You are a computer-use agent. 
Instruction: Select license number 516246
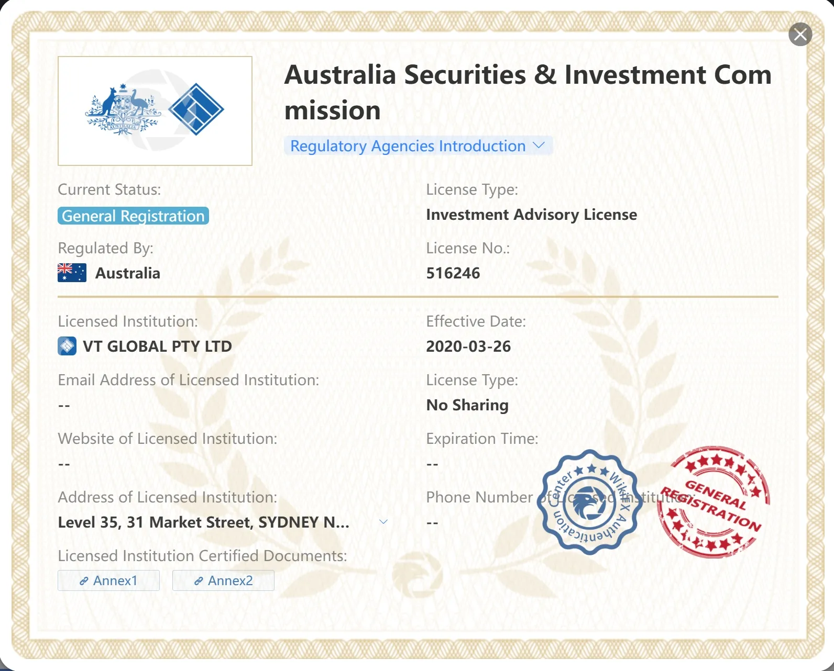click(453, 273)
